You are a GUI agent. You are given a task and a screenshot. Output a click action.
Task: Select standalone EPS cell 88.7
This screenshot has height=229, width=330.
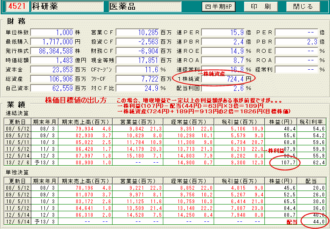(x=281, y=215)
